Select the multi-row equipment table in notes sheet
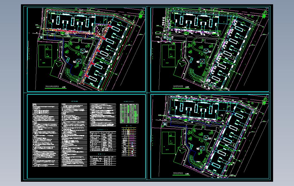294x186 pixels. (103, 141)
